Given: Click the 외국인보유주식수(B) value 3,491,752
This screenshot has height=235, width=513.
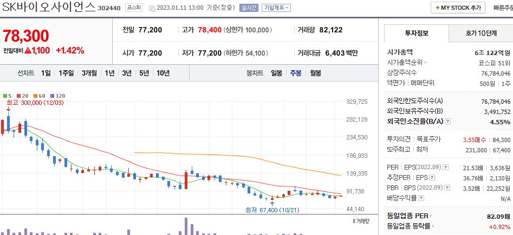Looking at the screenshot, I should point(497,112).
